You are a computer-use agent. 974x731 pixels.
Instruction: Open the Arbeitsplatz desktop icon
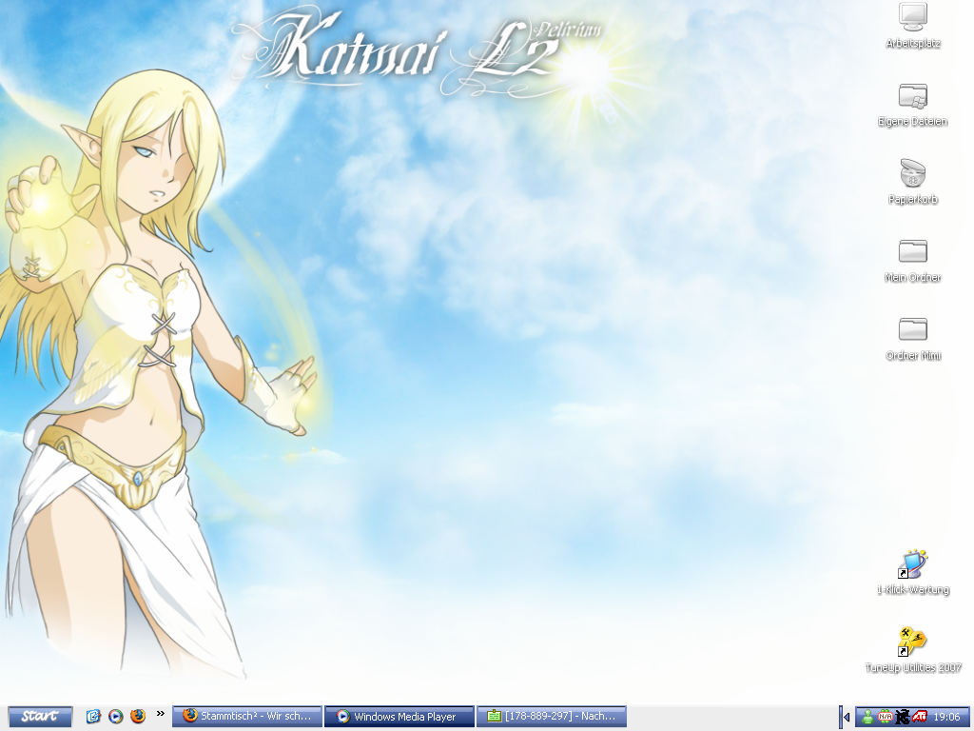coord(912,17)
